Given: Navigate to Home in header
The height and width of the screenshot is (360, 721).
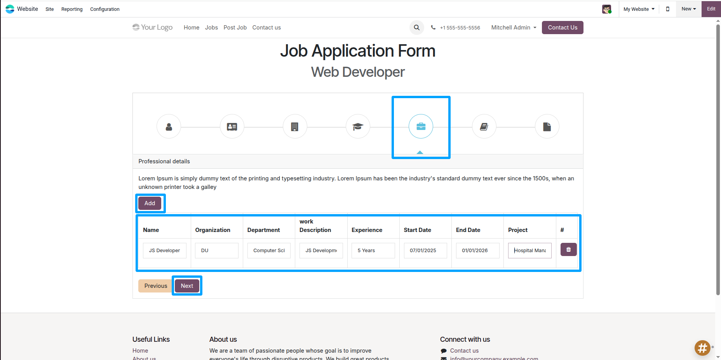Looking at the screenshot, I should point(192,28).
